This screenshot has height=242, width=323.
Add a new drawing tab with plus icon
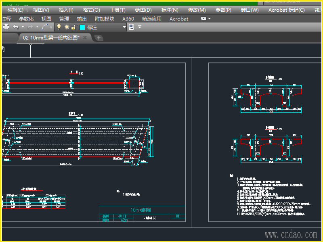(x=99, y=38)
